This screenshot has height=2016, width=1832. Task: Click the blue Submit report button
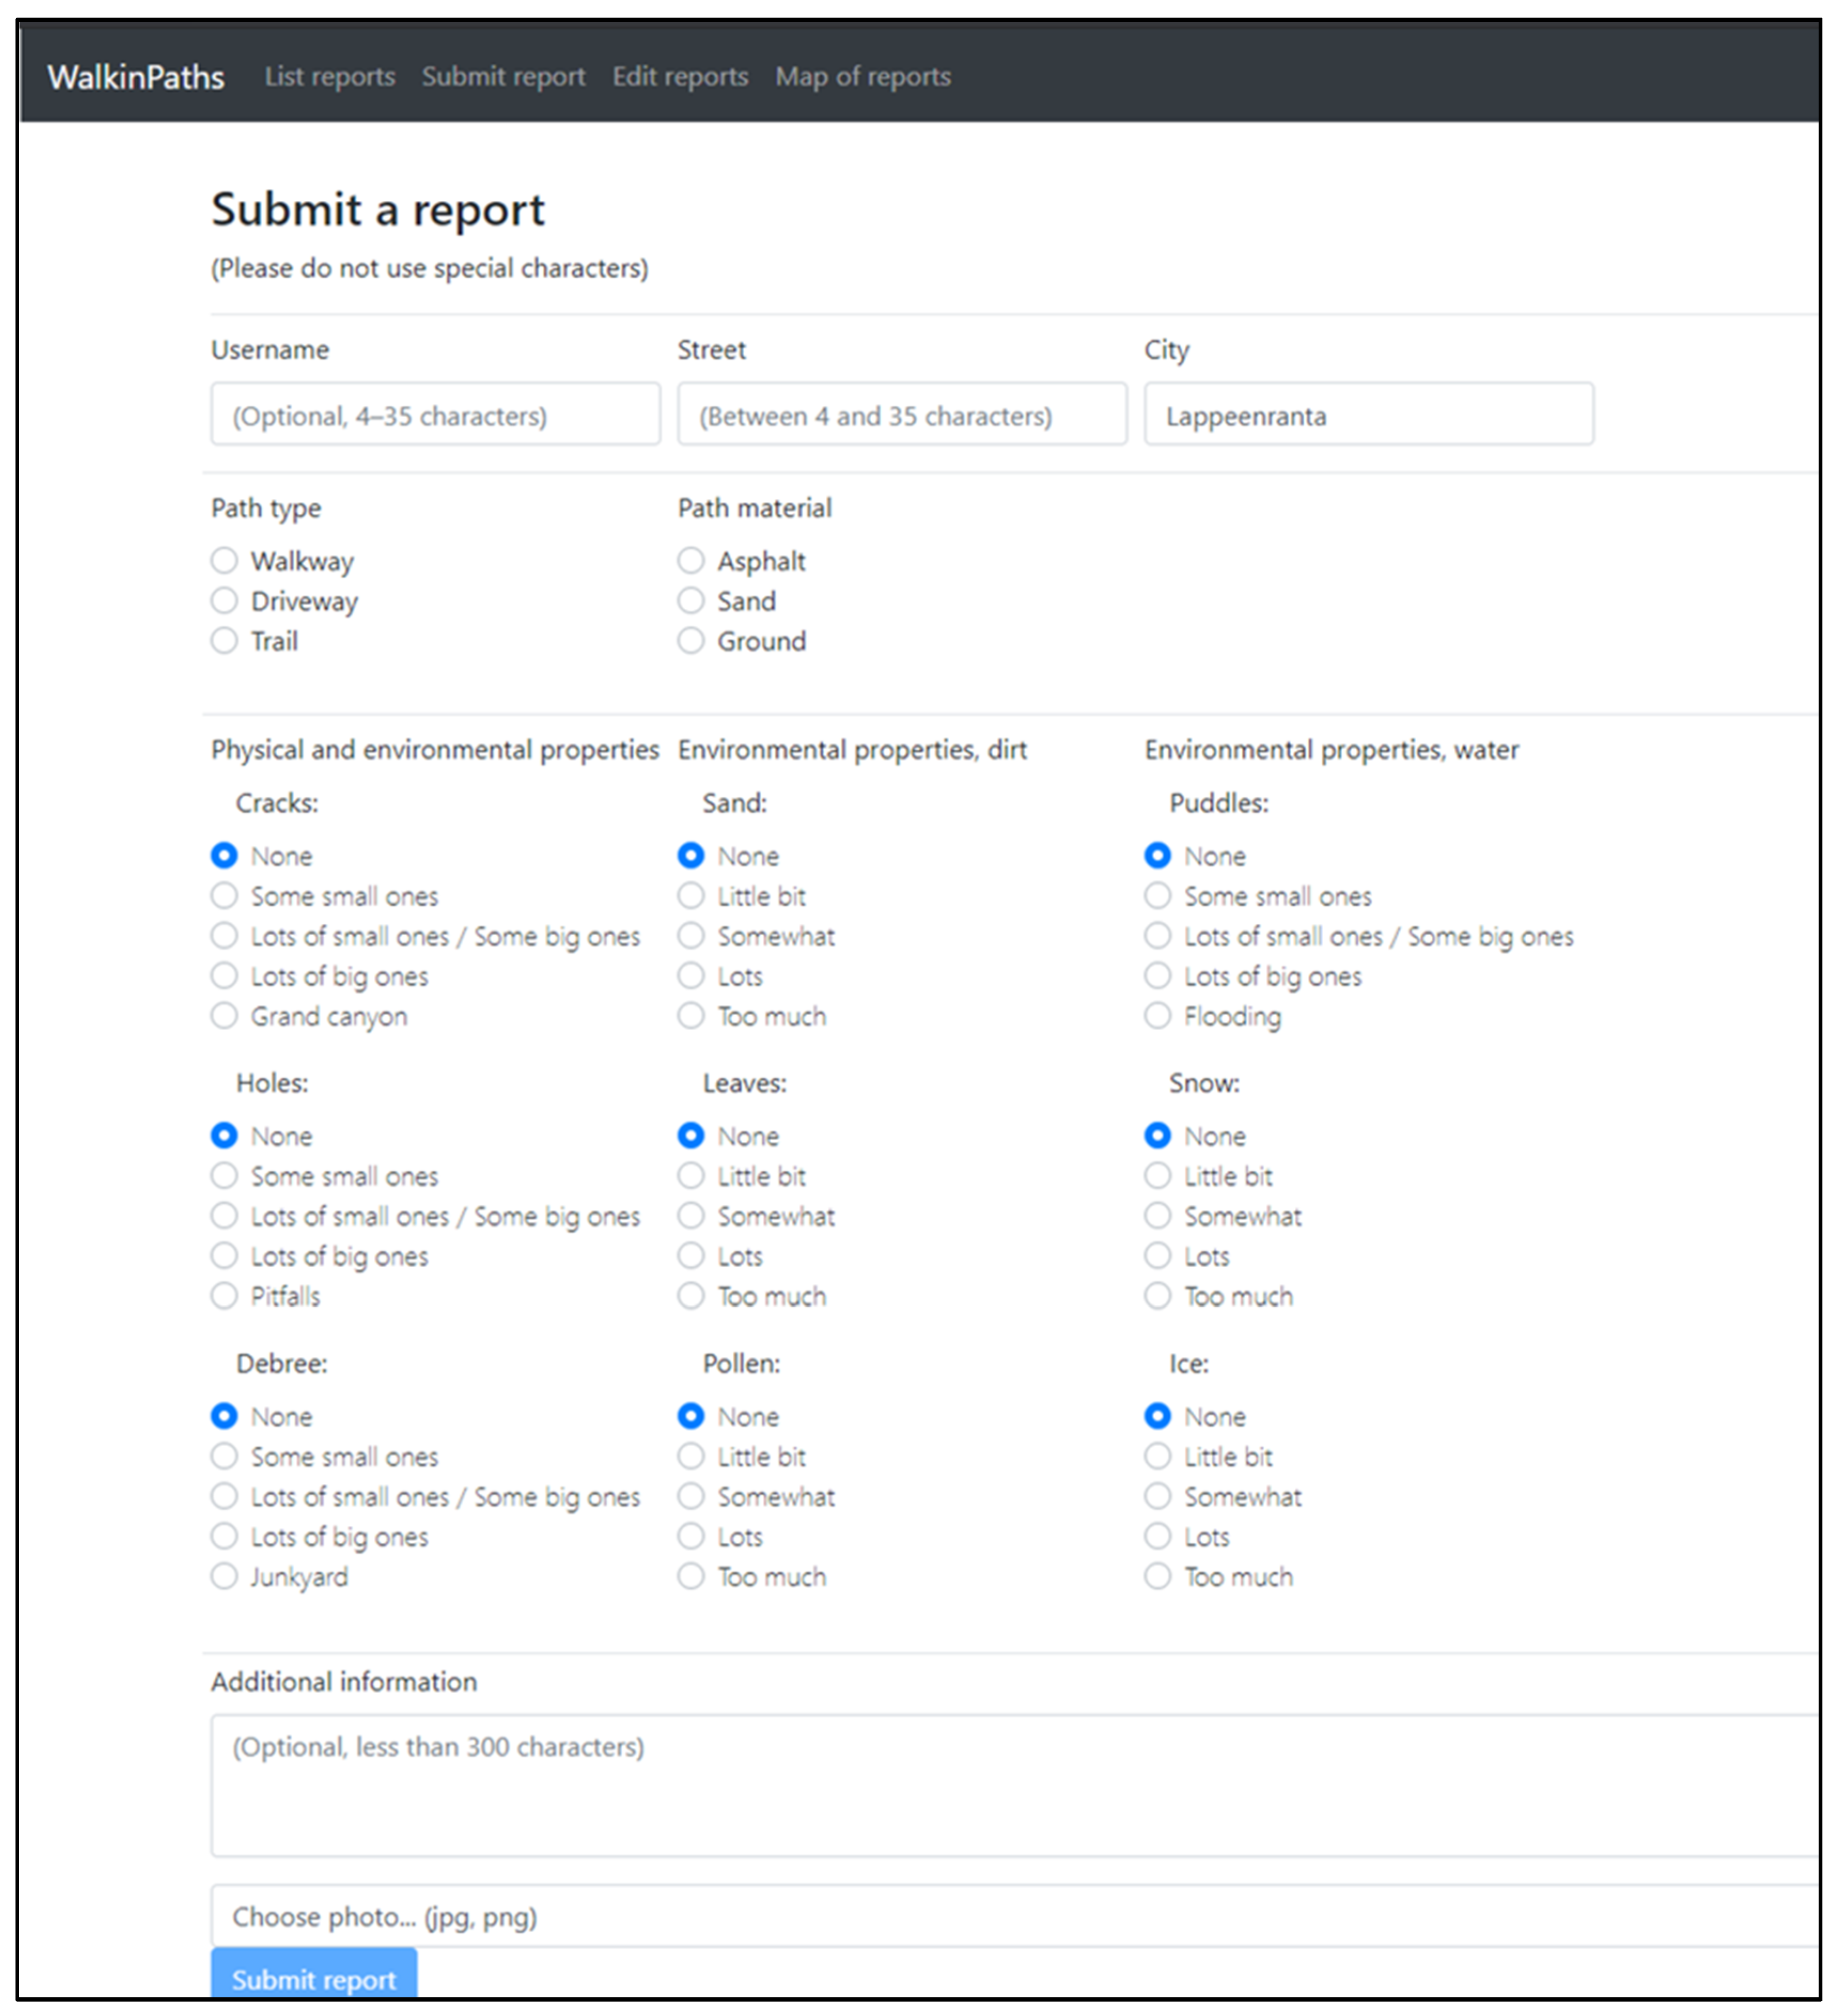[x=314, y=1973]
